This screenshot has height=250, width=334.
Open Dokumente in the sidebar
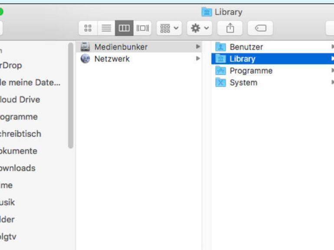click(x=19, y=151)
